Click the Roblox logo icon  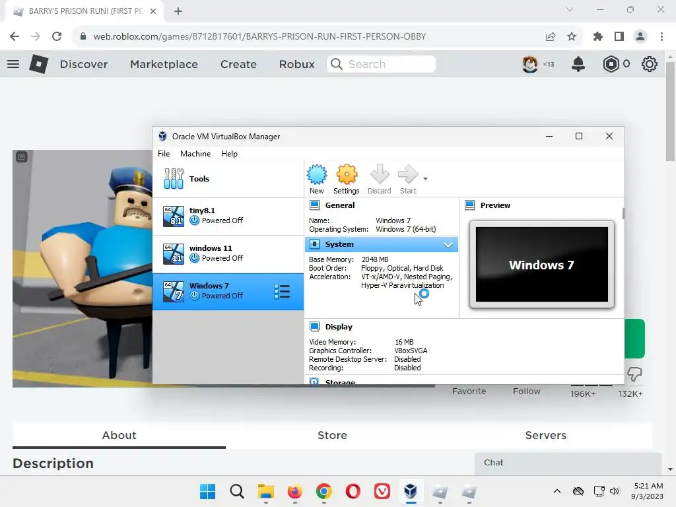tap(39, 64)
